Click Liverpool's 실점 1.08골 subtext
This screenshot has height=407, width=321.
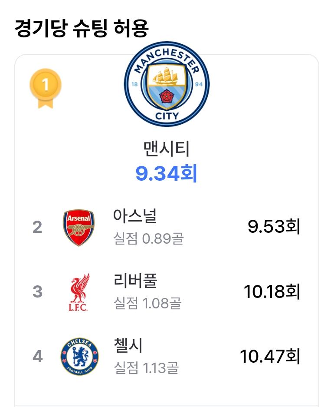tap(147, 303)
